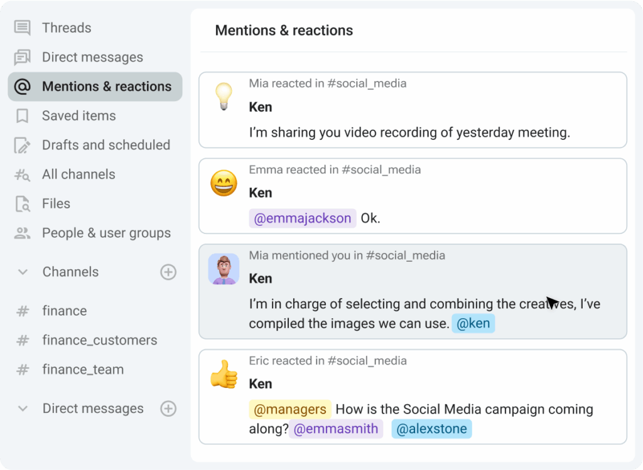Click the People & user groups icon
The width and height of the screenshot is (643, 470).
tap(23, 233)
